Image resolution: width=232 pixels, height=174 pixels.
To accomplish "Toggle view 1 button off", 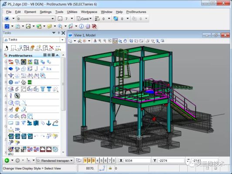I will pyautogui.click(x=85, y=161).
